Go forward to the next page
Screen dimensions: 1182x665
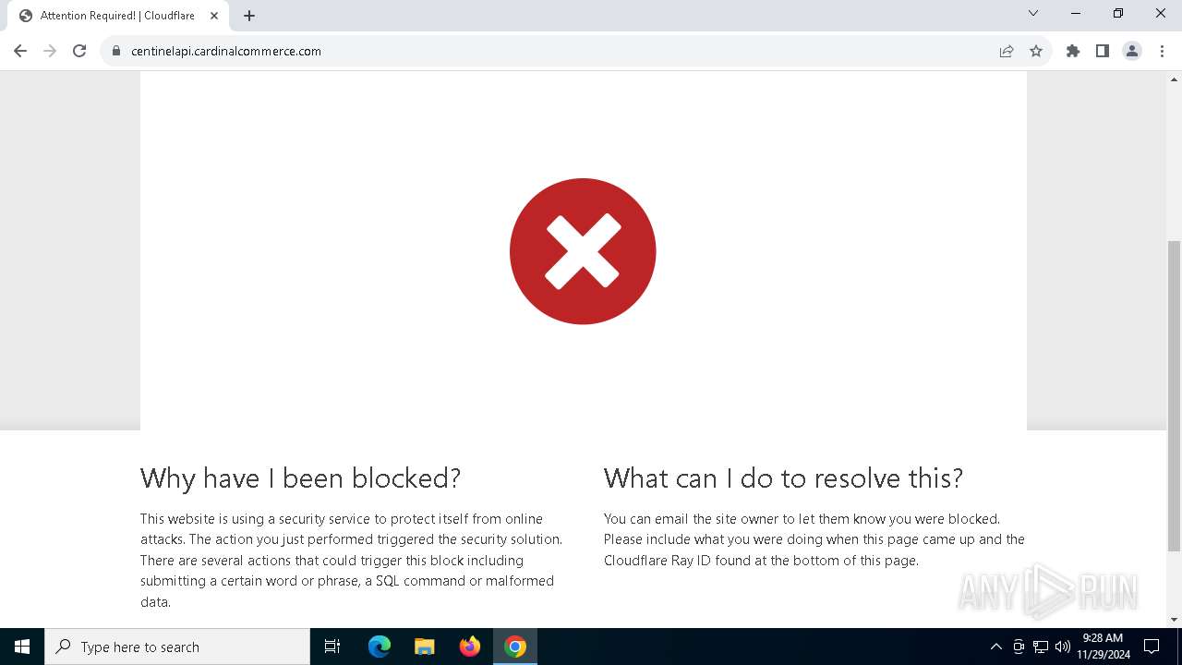(50, 51)
